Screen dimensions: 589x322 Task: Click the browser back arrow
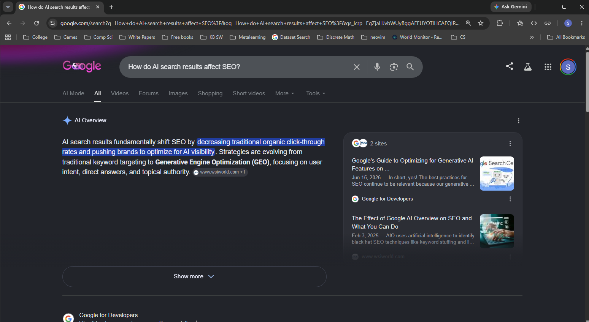[x=9, y=23]
